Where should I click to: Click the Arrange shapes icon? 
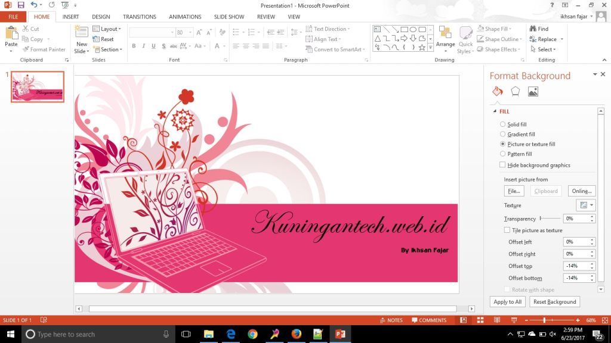point(445,33)
